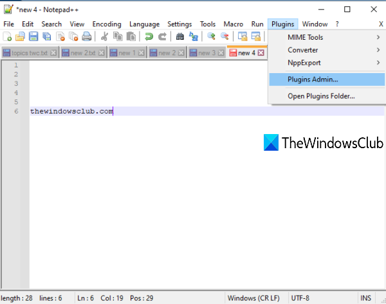The image size is (386, 304).
Task: Cut the selection using the scissors icon
Action: point(105,37)
